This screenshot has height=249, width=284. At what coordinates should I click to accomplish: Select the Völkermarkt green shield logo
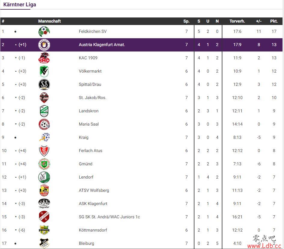[x=44, y=71]
